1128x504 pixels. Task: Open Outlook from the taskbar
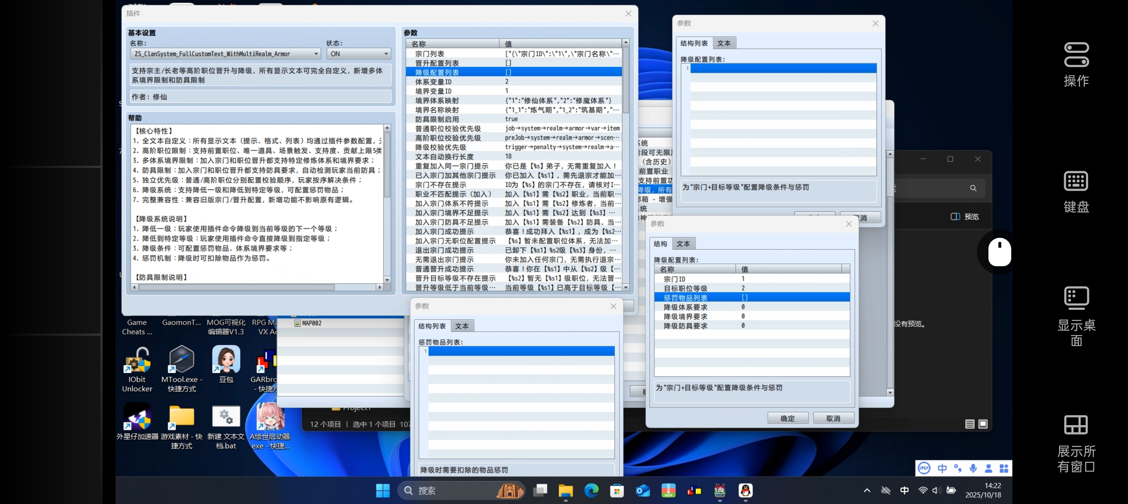(x=643, y=491)
